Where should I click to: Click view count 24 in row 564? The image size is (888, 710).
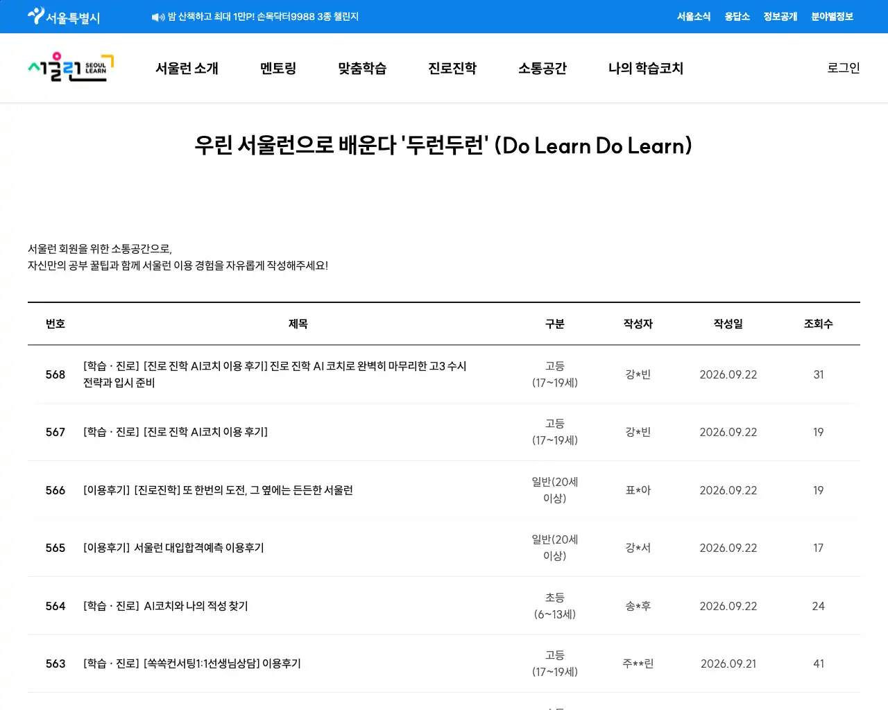point(819,606)
